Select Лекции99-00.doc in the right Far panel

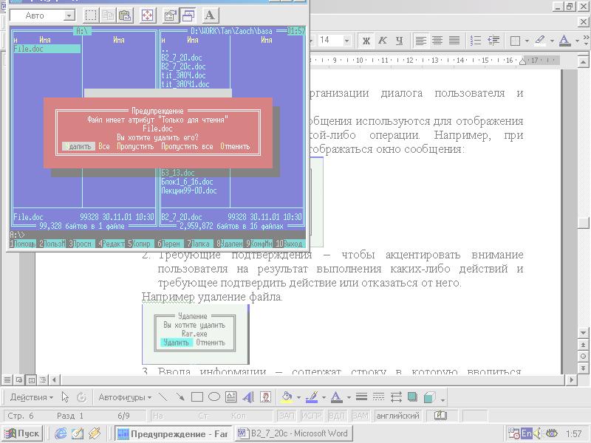pyautogui.click(x=189, y=190)
